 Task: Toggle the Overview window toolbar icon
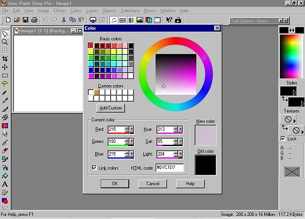click(x=157, y=20)
